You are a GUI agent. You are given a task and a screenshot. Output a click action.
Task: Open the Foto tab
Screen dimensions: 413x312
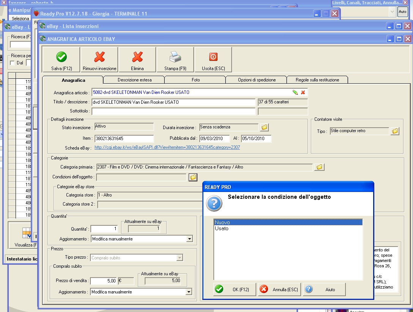coord(195,80)
